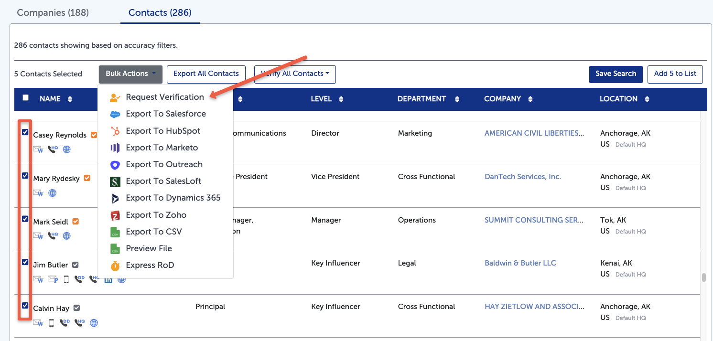Click HQ phone icon under Casey Reynolds
The height and width of the screenshot is (341, 713).
[x=53, y=149]
